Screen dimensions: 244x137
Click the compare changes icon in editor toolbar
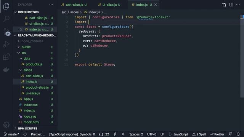[224, 5]
